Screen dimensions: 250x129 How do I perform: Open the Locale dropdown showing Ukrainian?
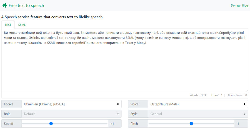pos(71,104)
